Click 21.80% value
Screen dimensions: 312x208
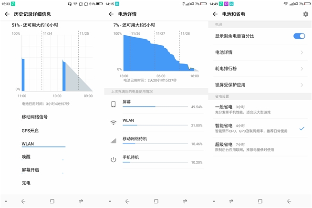click(x=197, y=125)
